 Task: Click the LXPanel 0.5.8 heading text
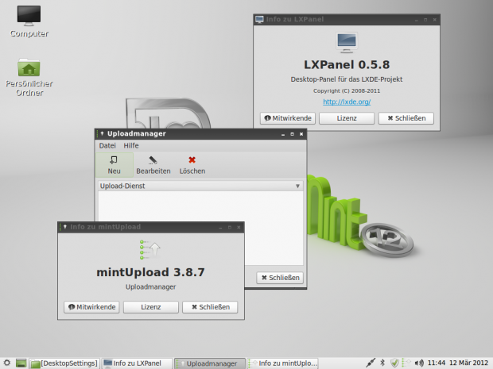click(347, 64)
